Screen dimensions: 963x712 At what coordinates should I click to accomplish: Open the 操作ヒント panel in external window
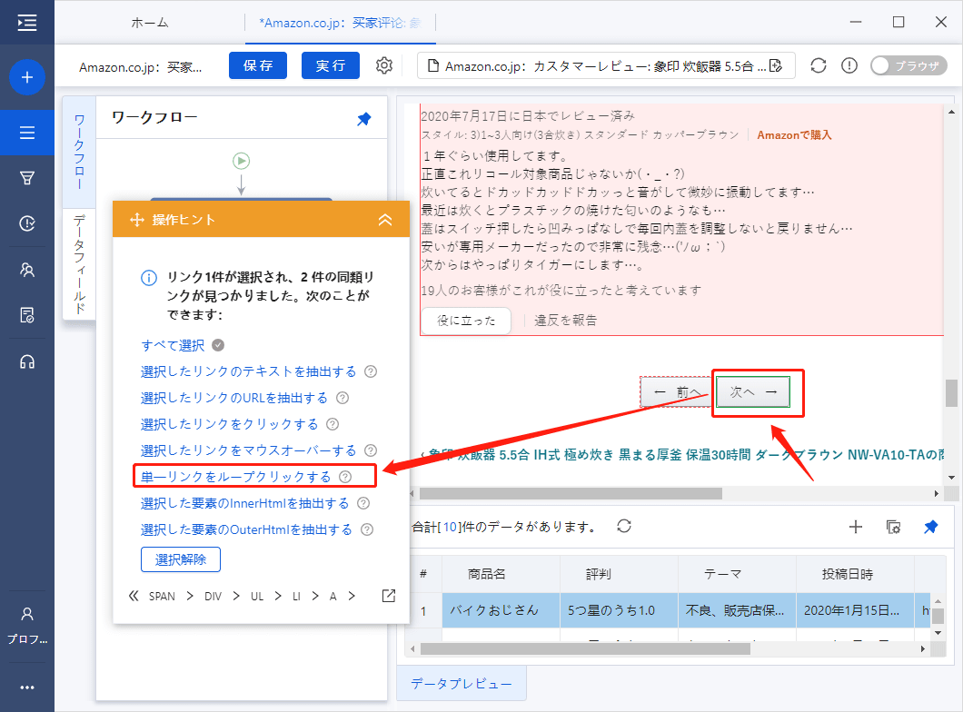coord(387,595)
